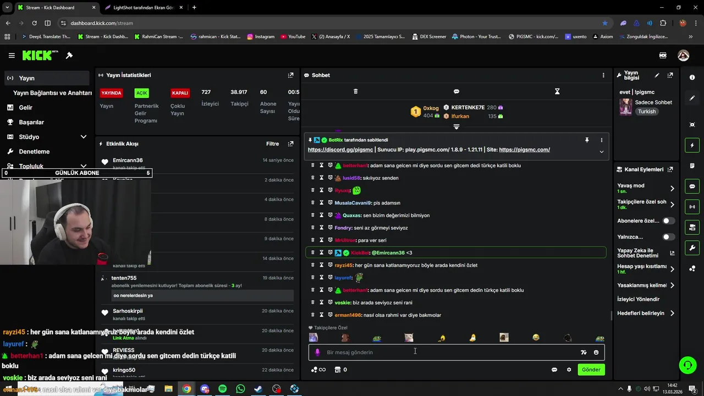The image size is (704, 396).
Task: Open Takipçilere özel sohbet options arrow
Action: [672, 205]
